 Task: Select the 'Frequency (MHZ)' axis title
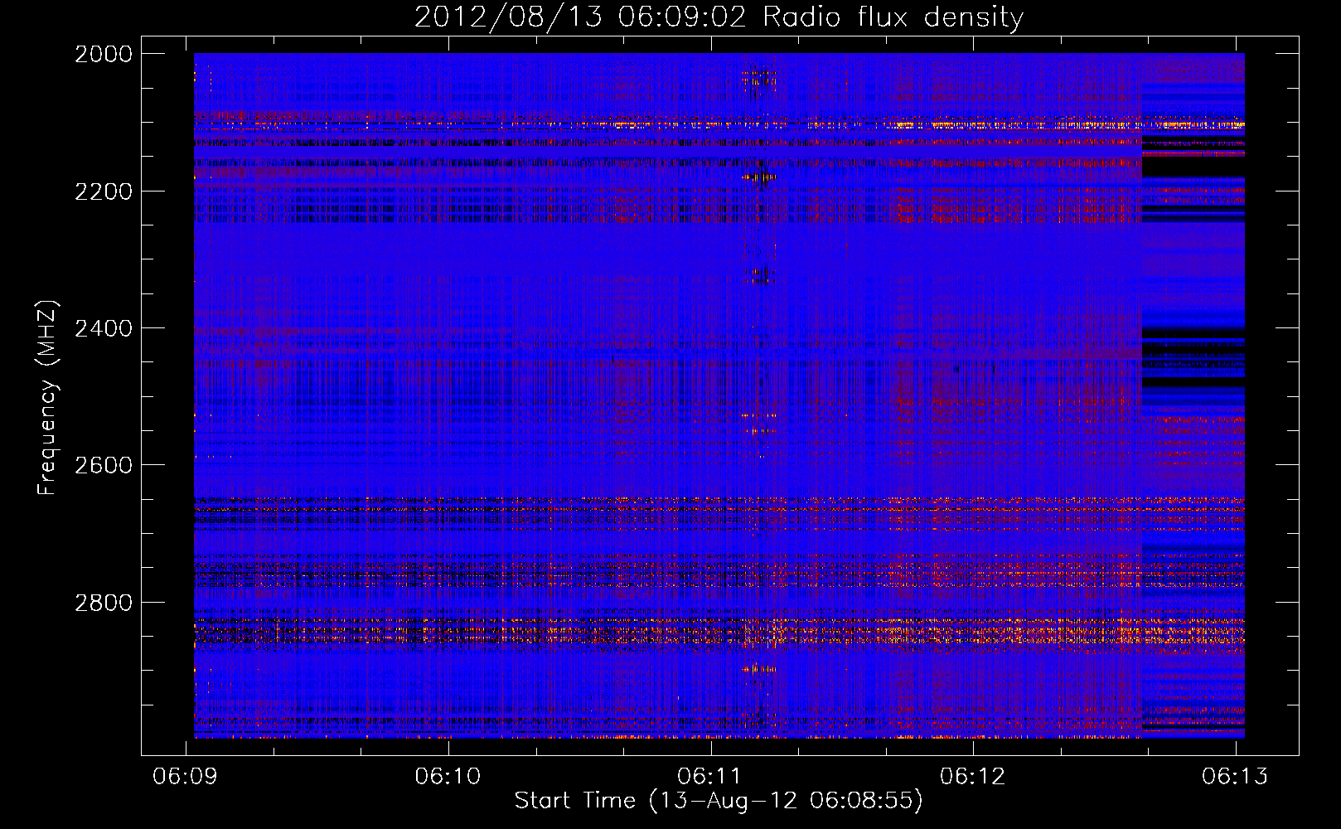point(48,398)
